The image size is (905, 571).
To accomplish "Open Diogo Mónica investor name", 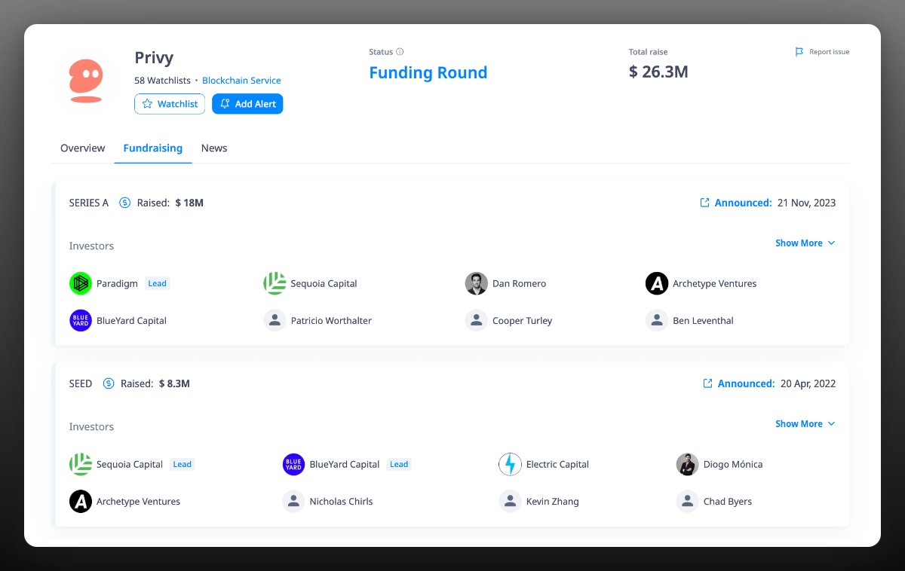I will [733, 464].
